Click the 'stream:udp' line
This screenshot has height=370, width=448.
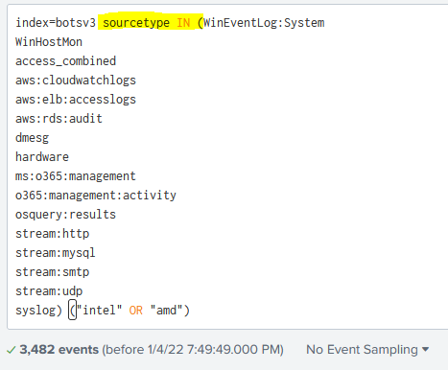(x=49, y=291)
